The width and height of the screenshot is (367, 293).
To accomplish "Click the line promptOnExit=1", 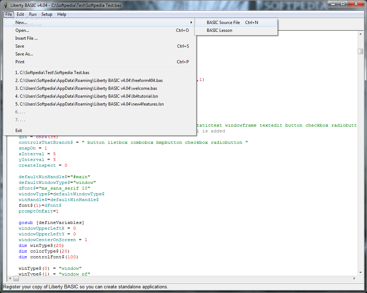I will 39,211.
